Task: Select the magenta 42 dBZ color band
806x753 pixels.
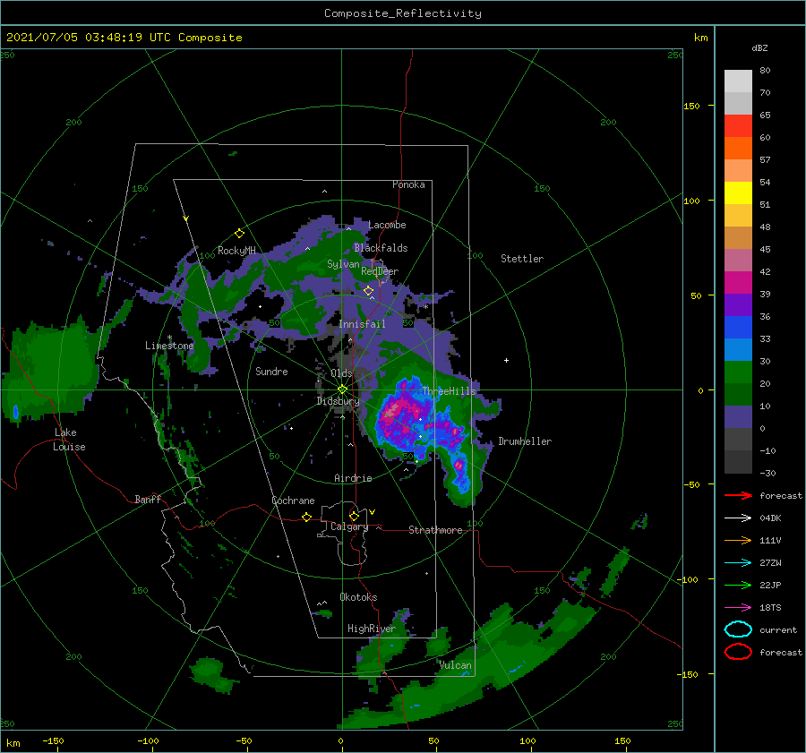Action: tap(738, 282)
